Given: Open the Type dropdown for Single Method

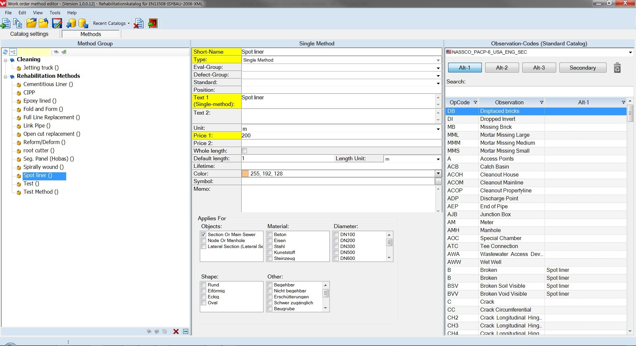Looking at the screenshot, I should (x=438, y=60).
